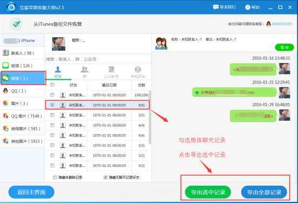Click the QQ penguin customer service icon
The width and height of the screenshot is (298, 203).
(268, 24)
